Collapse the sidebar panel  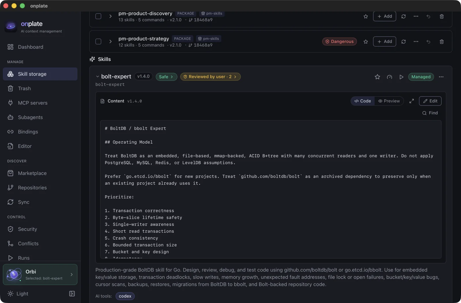coord(72,293)
